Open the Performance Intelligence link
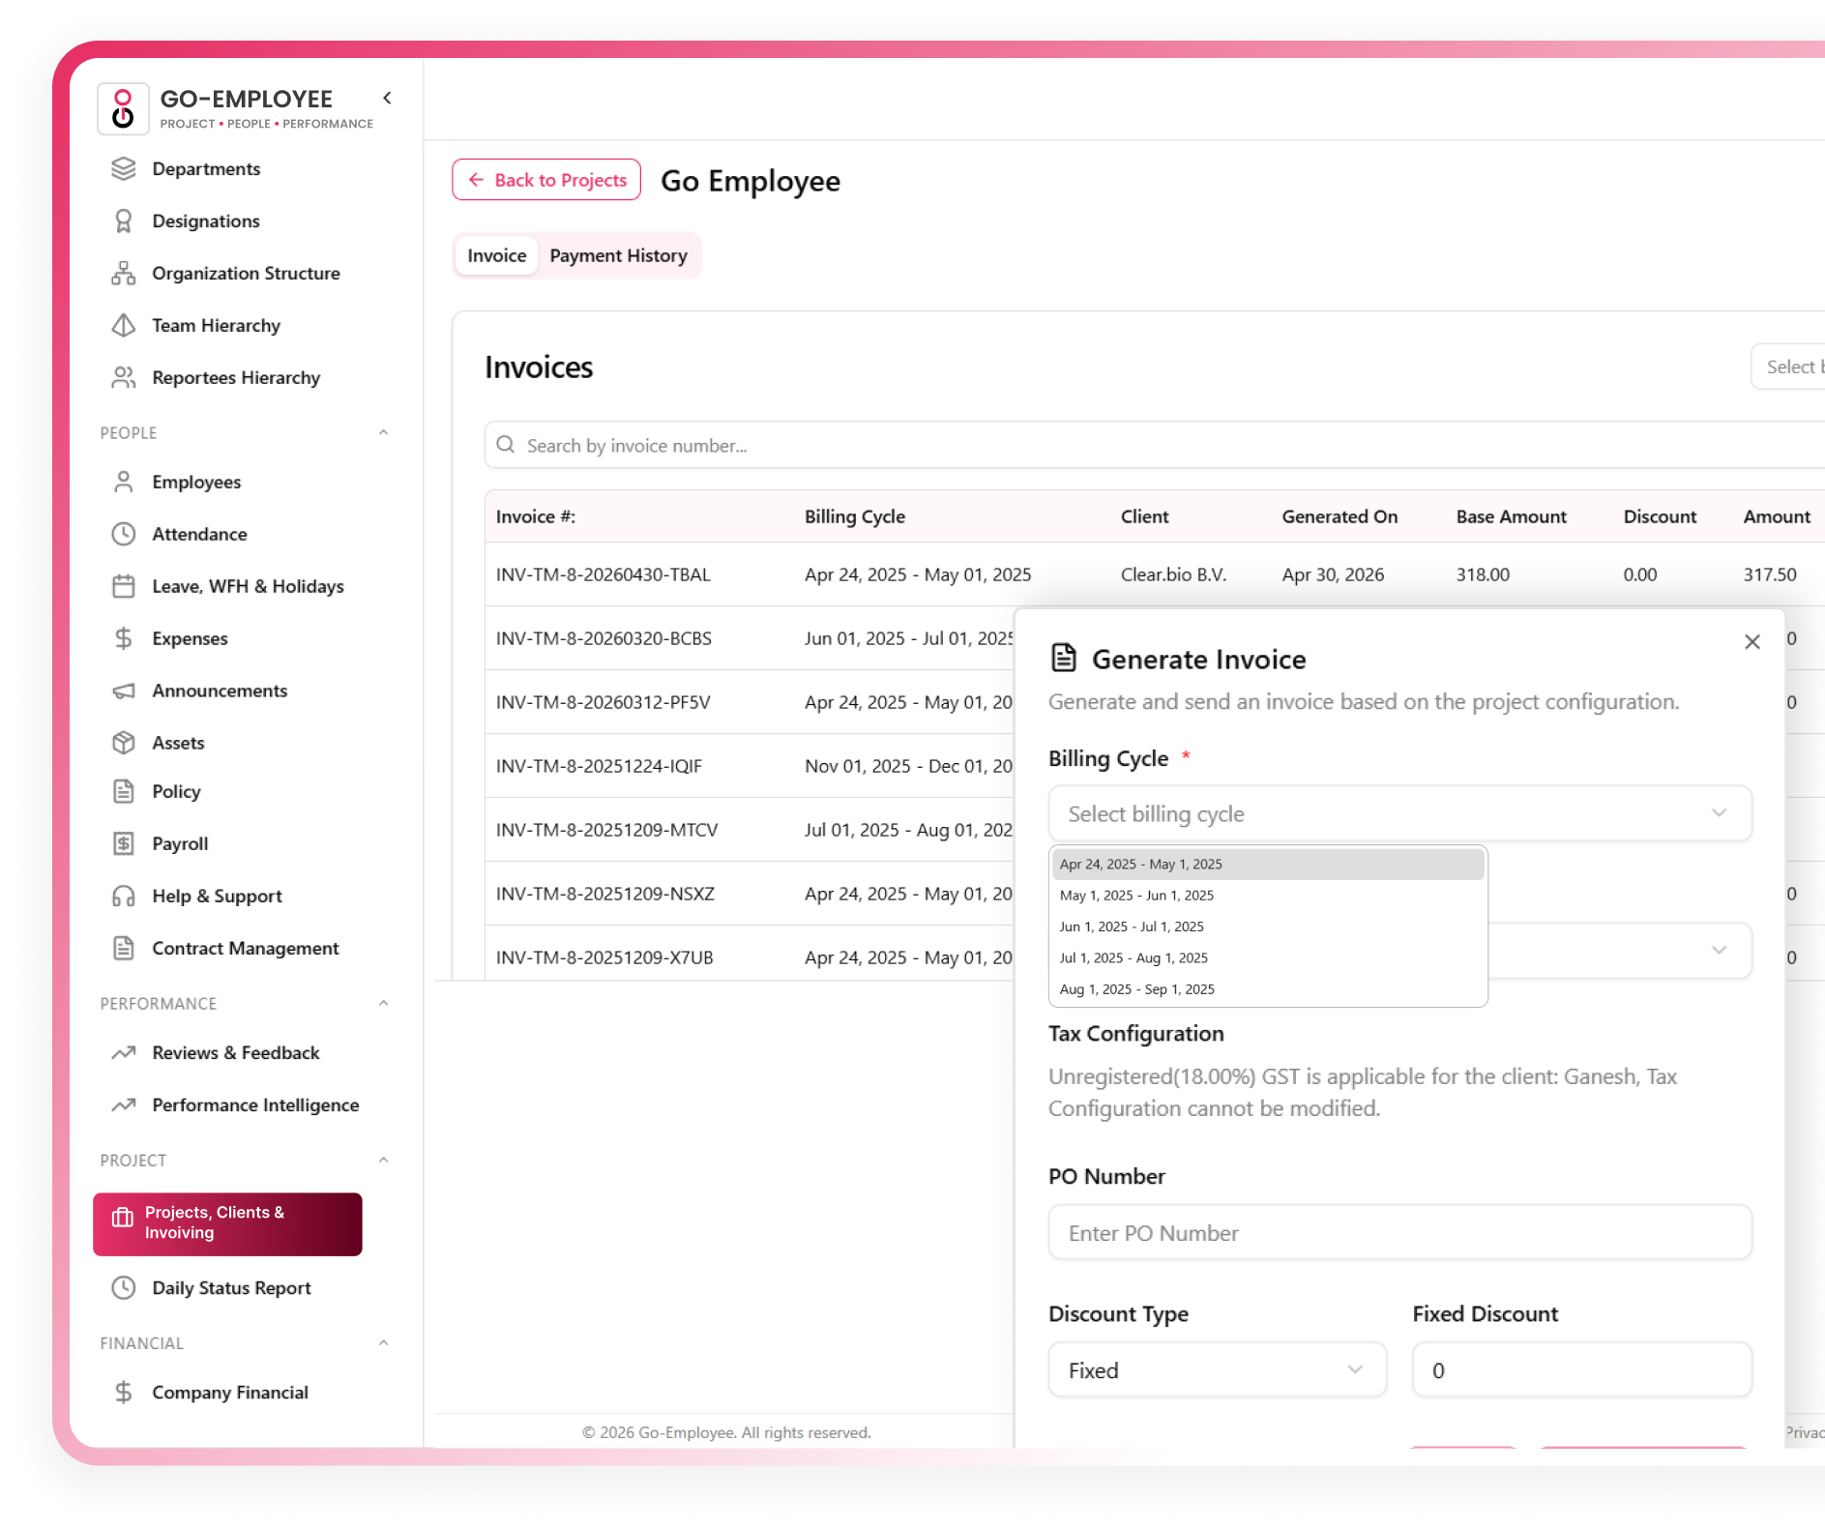Viewport: 1825px width, 1530px height. coord(255,1105)
